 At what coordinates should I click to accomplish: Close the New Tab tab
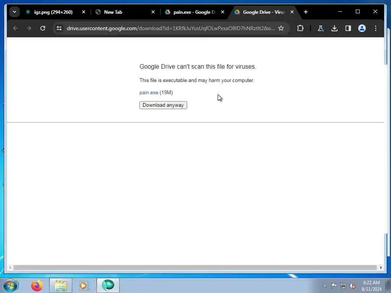[x=153, y=12]
